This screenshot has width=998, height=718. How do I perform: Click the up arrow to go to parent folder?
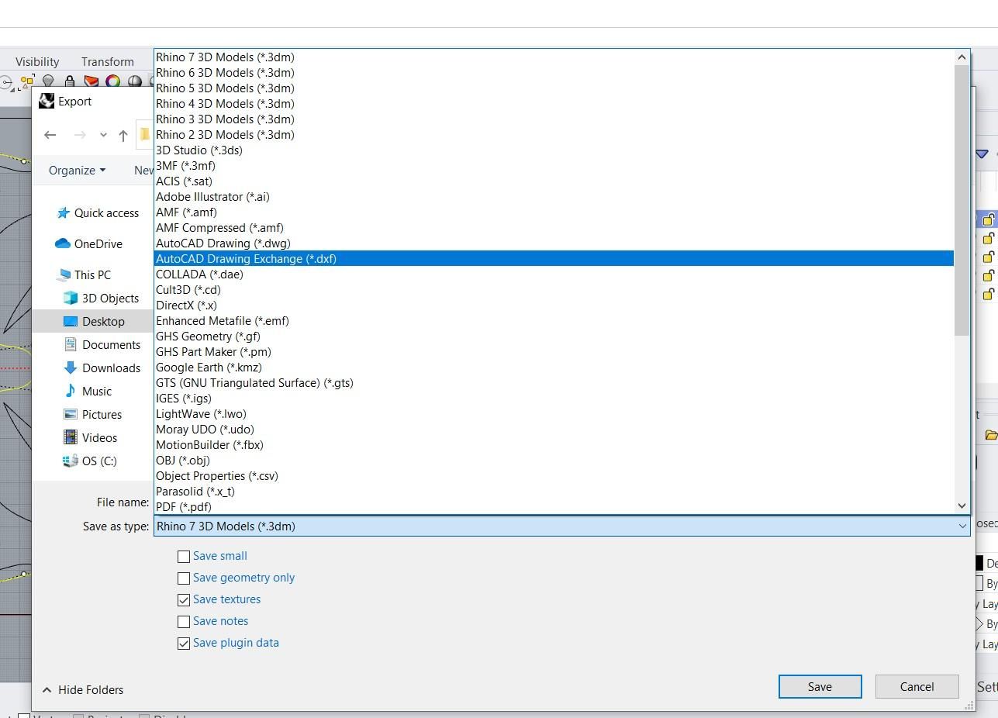tap(123, 135)
